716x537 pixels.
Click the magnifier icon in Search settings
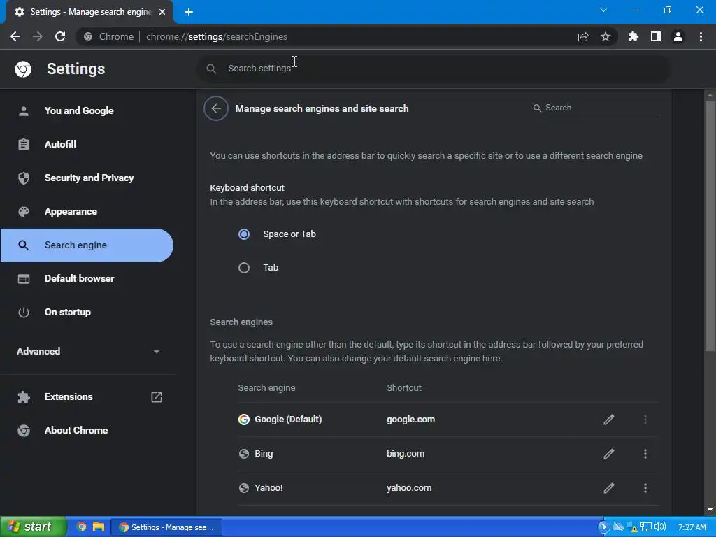(x=211, y=69)
